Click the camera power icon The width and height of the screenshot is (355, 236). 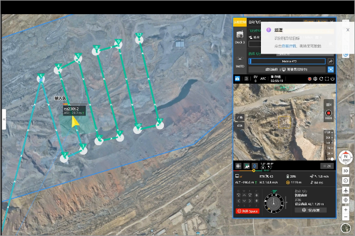[x=333, y=79]
